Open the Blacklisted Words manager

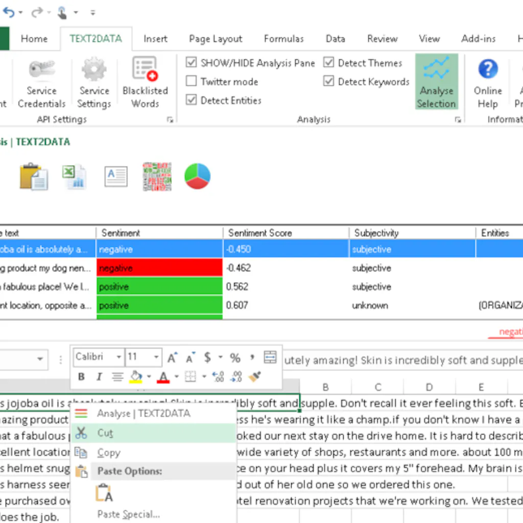pos(146,82)
